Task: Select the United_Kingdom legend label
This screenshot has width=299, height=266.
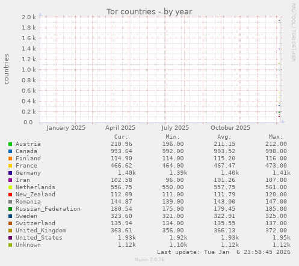Action: coord(41,231)
